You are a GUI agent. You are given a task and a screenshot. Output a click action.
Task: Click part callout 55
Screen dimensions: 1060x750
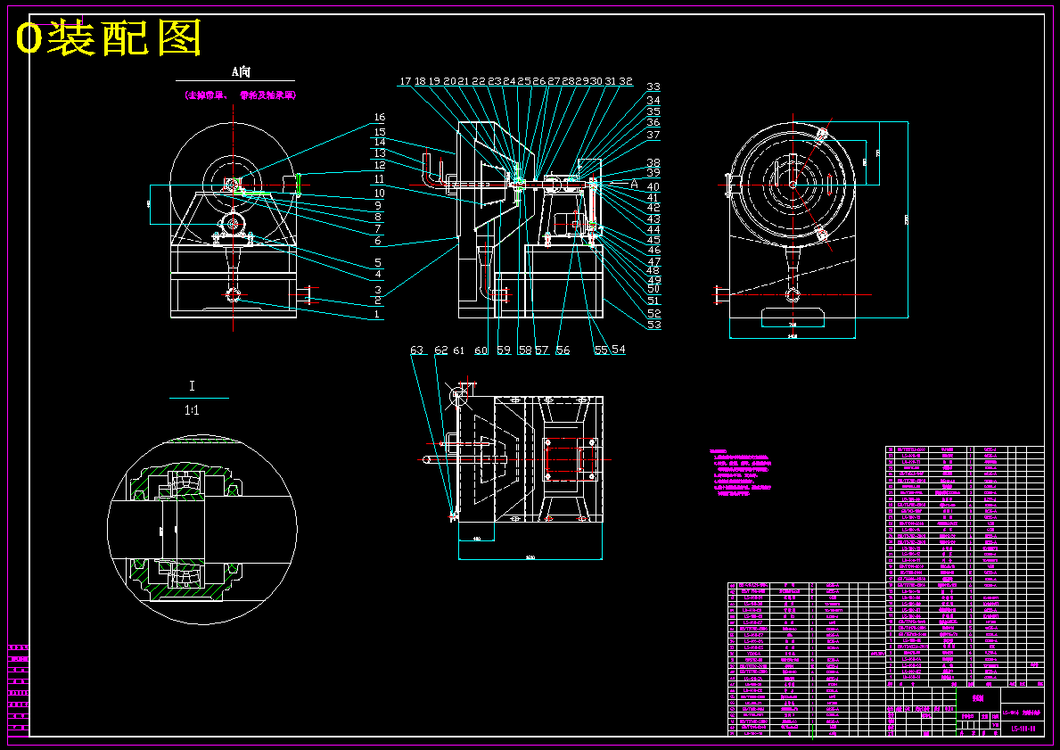coord(601,350)
